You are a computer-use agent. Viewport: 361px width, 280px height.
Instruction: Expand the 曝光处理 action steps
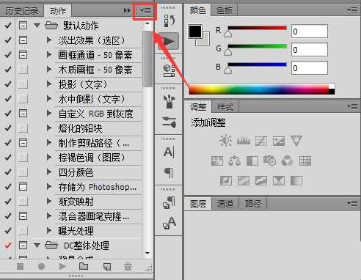49,231
